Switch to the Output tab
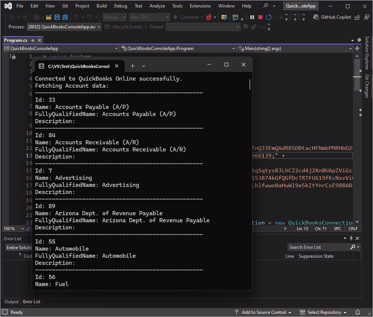Image resolution: width=373 pixels, height=317 pixels. point(12,302)
